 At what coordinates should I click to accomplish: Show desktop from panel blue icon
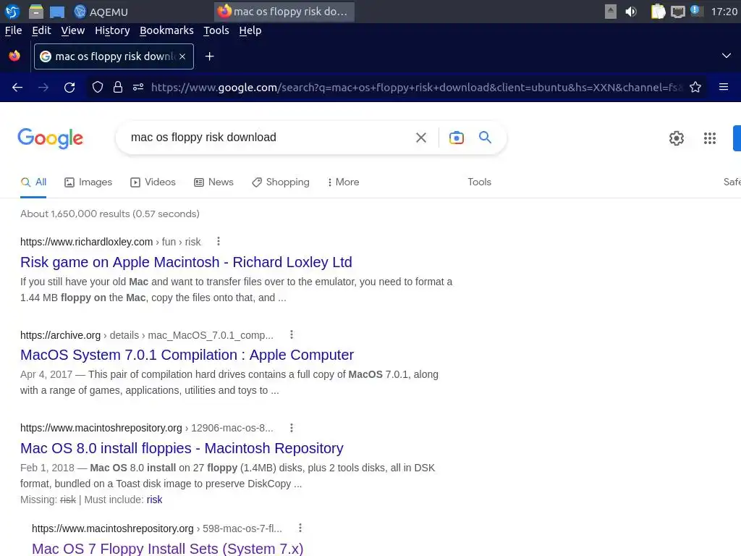pyautogui.click(x=57, y=12)
